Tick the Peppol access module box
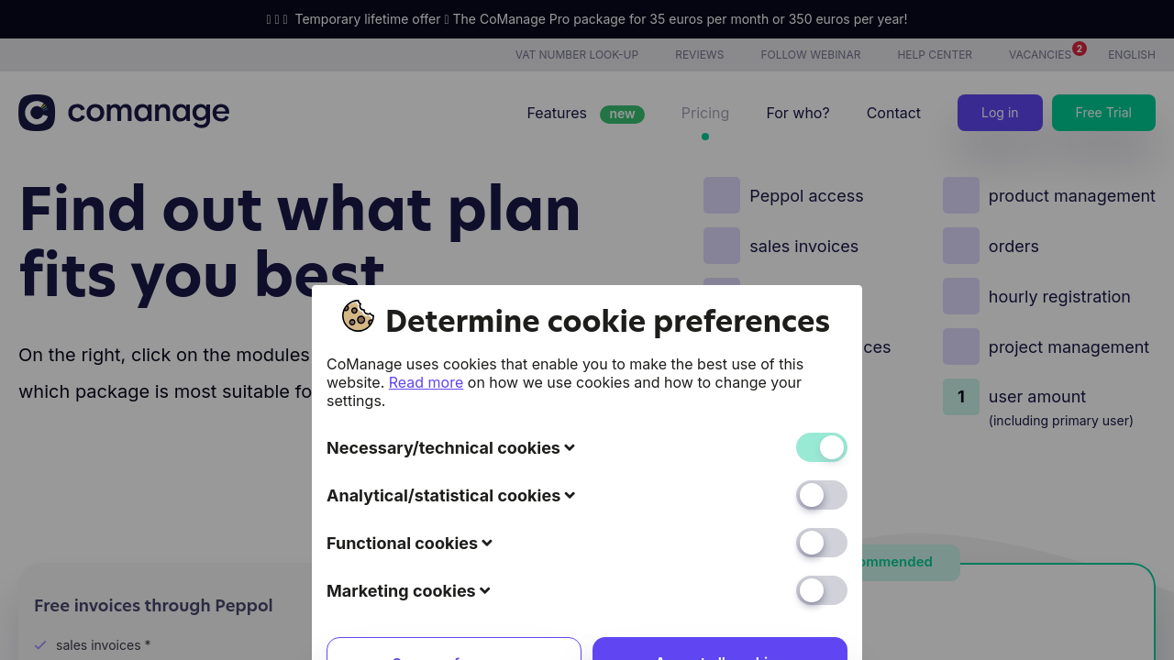Viewport: 1174px width, 660px height. click(722, 195)
